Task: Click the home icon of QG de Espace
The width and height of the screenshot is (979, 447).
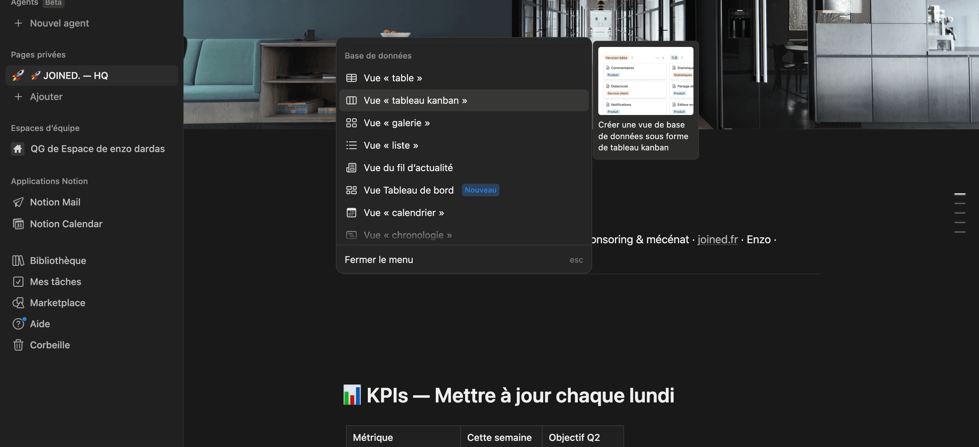Action: click(x=18, y=149)
